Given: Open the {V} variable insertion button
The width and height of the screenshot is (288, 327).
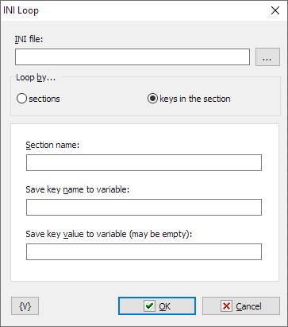Looking at the screenshot, I should tap(25, 306).
